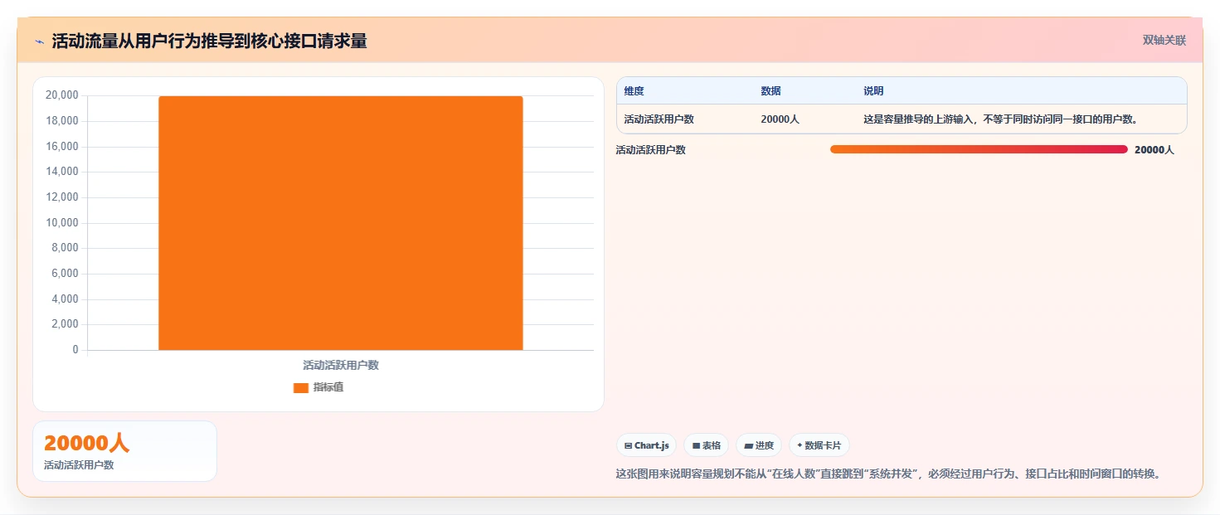Screen dimensions: 1220x515
Task: Click the 活动活跃用户数 x-axis label
Action: 341,365
